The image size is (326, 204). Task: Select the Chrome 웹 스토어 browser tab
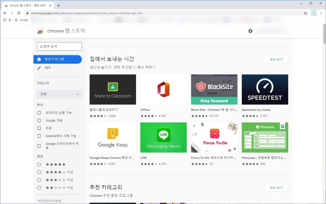(x=28, y=6)
